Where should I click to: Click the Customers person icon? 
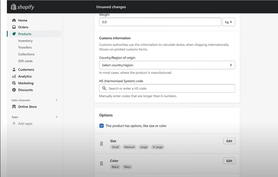14,70
